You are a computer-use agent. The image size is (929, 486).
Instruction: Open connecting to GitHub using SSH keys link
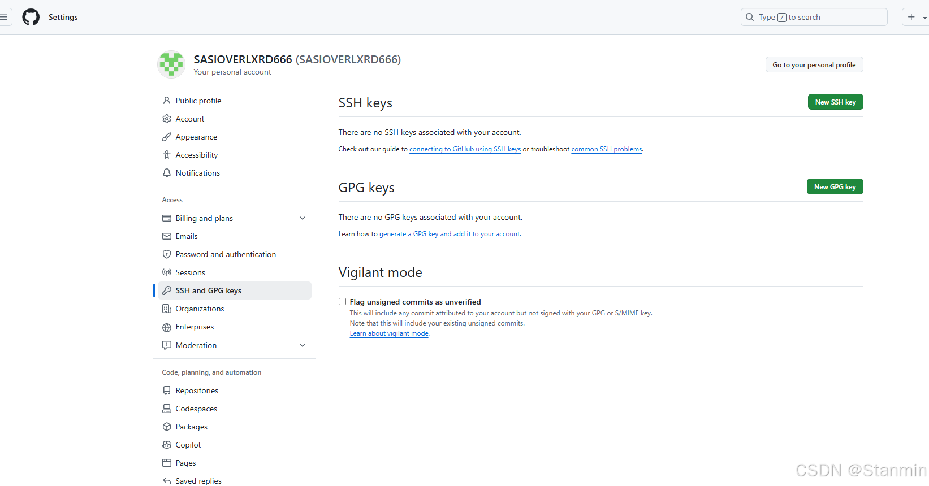[465, 149]
